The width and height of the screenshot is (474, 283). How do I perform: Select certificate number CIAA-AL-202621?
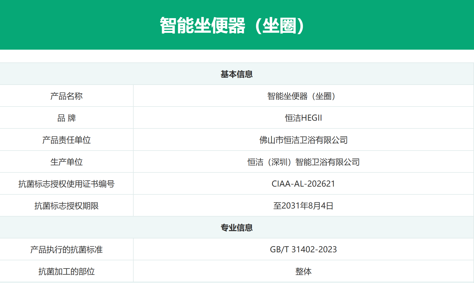pyautogui.click(x=304, y=184)
